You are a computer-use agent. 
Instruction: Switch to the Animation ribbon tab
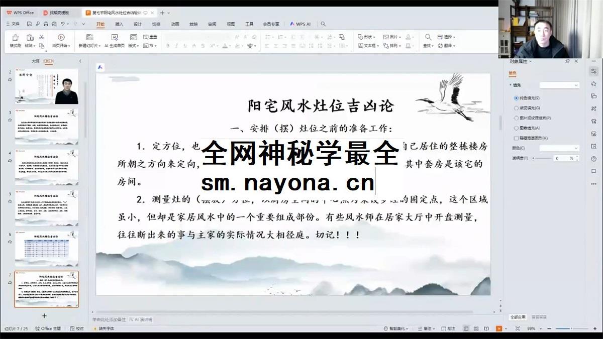coord(175,24)
